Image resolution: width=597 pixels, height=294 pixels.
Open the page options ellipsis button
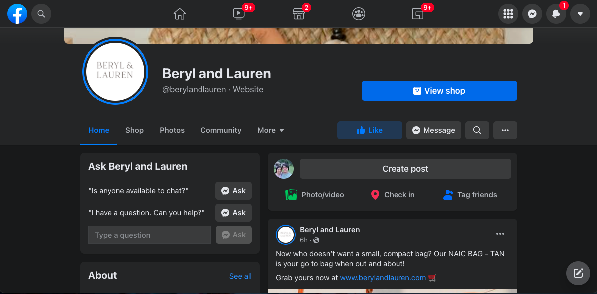click(505, 130)
